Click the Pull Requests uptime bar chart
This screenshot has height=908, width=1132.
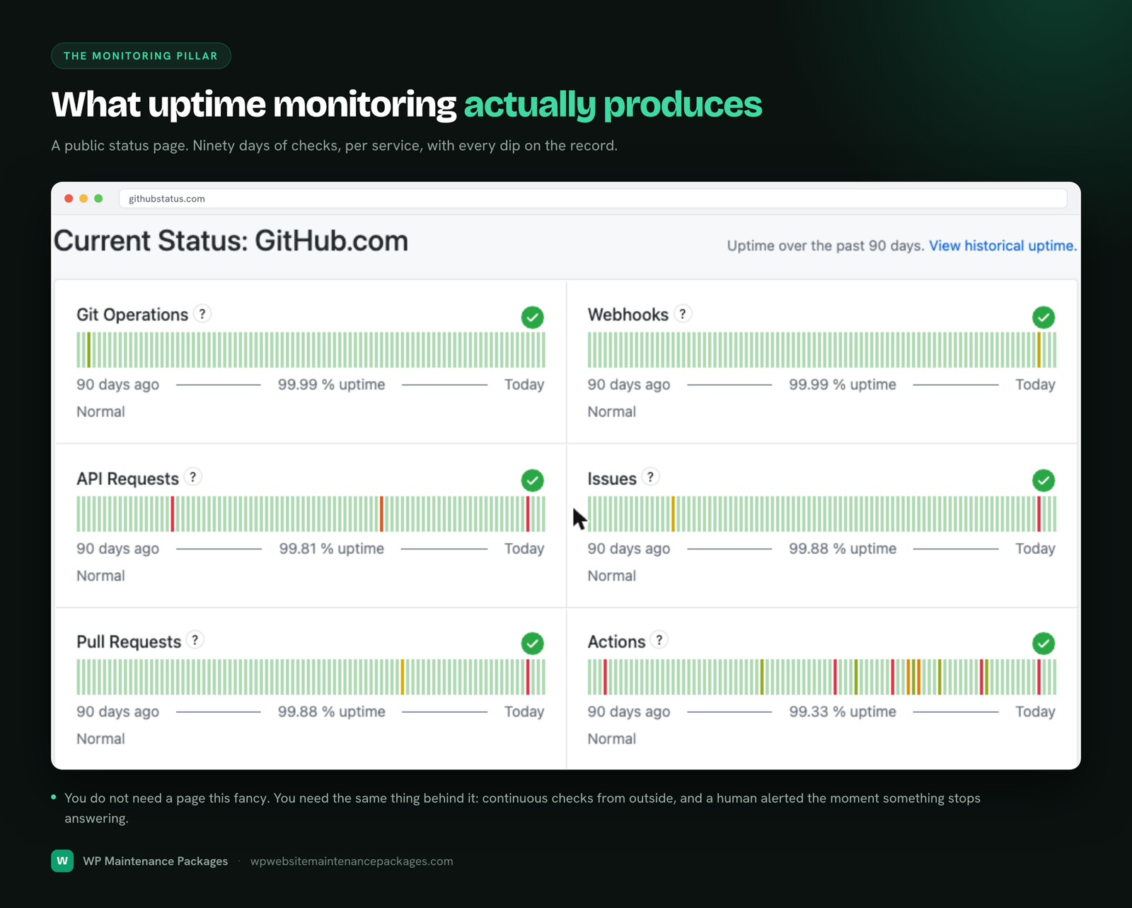click(311, 677)
